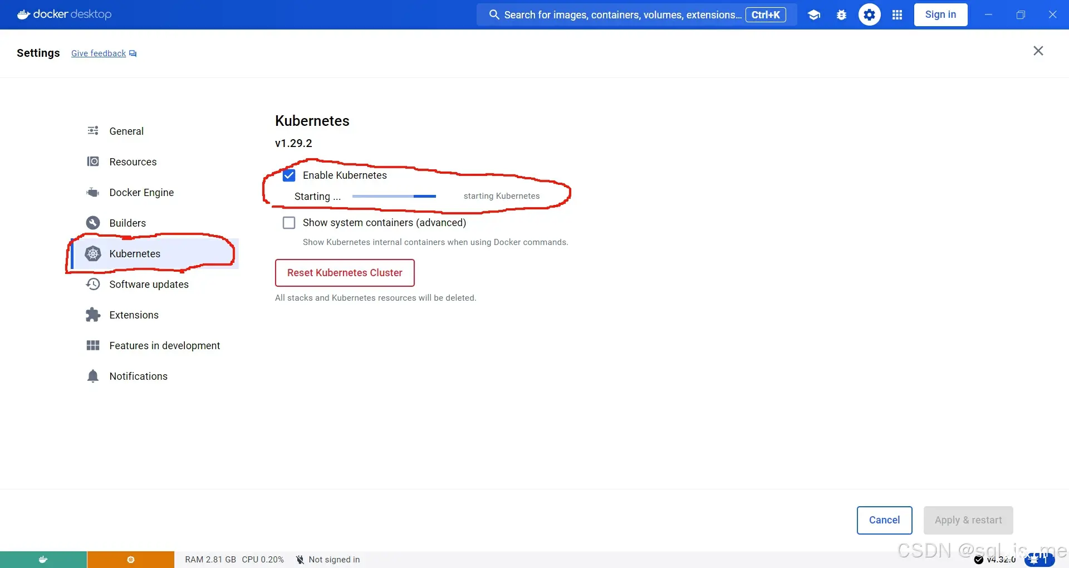Click the RAM 2.81 GB status text

(x=210, y=560)
